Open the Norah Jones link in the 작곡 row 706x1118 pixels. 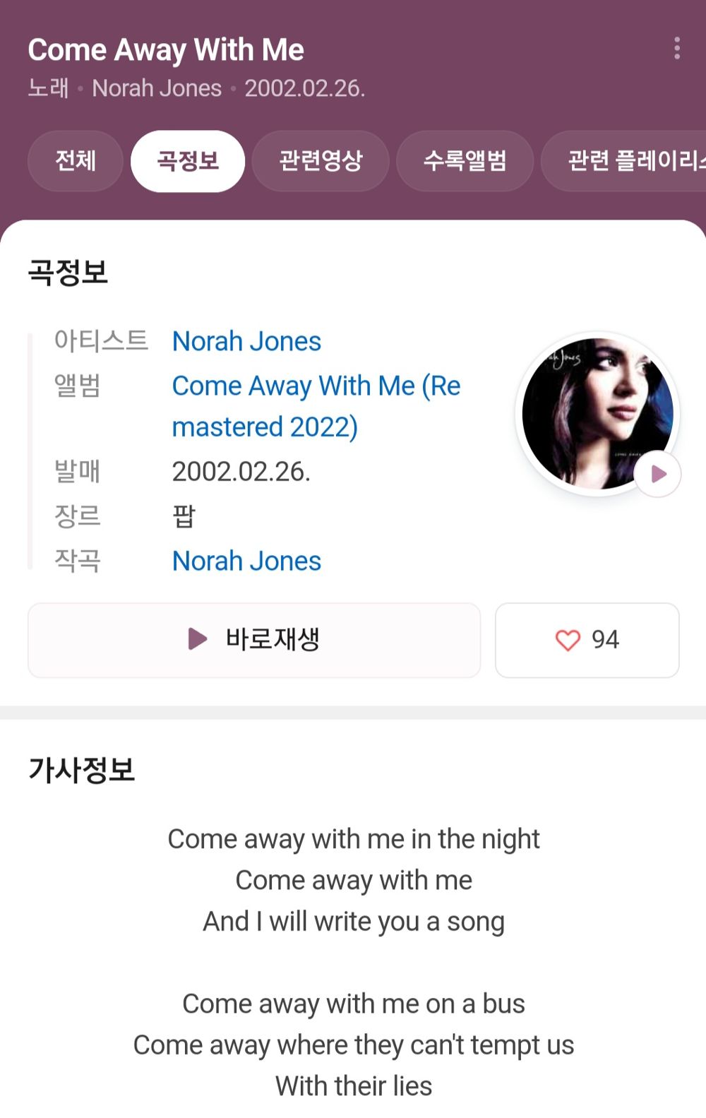pos(246,561)
